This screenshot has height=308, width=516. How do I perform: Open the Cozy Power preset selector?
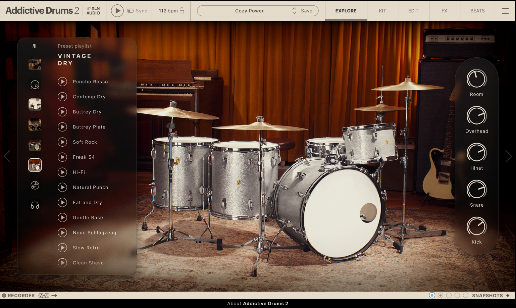[249, 11]
